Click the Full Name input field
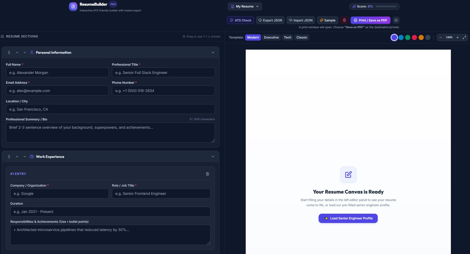This screenshot has height=254, width=470. [x=57, y=72]
